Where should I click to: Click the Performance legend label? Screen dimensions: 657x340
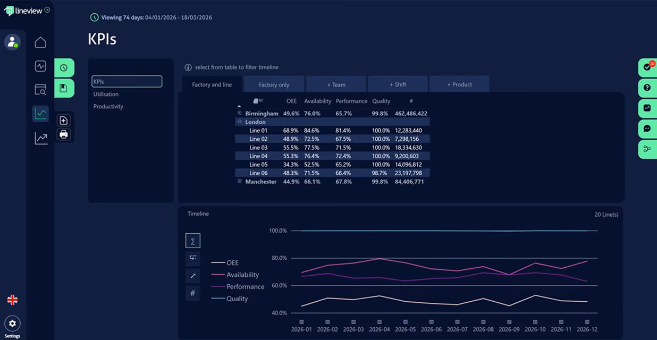[x=245, y=287]
